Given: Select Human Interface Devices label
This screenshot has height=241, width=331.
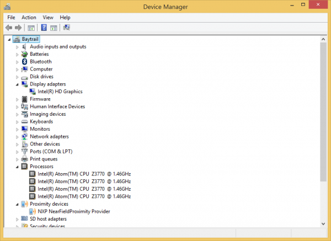Looking at the screenshot, I should [57, 106].
